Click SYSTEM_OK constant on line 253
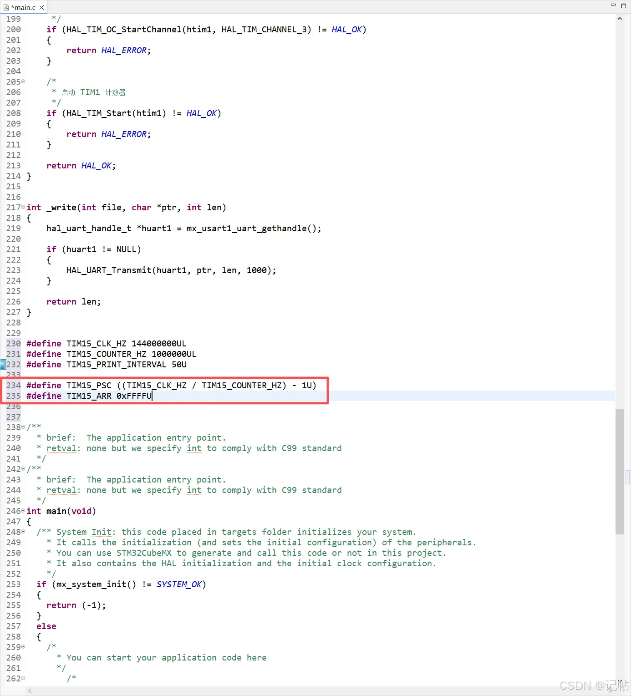Screen dimensions: 631x696 click(179, 584)
